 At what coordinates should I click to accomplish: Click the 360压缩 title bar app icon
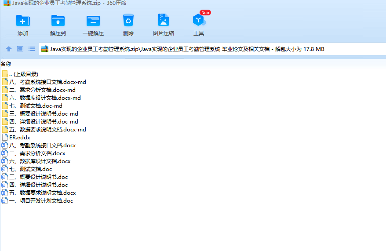pyautogui.click(x=7, y=3)
